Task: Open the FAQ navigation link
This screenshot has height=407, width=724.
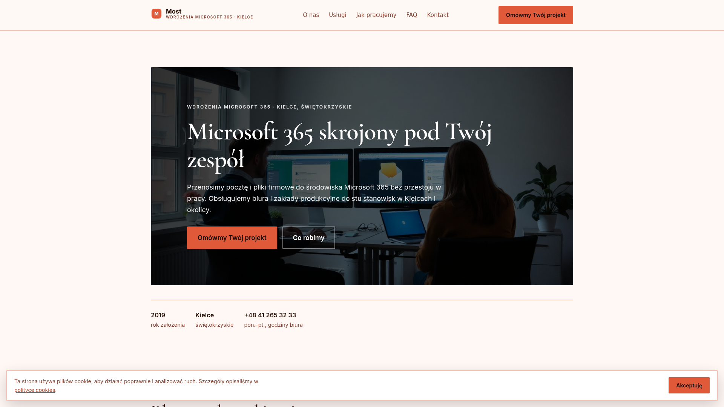Action: tap(411, 15)
